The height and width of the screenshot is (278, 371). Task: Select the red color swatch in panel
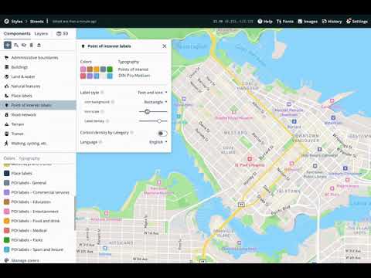tap(83, 76)
